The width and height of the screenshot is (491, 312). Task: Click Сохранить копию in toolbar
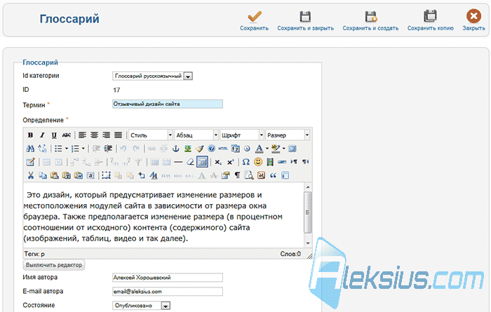(x=430, y=20)
